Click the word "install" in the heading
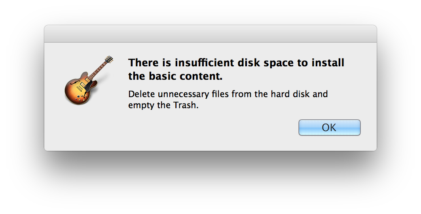The width and height of the screenshot is (421, 214). [x=328, y=63]
